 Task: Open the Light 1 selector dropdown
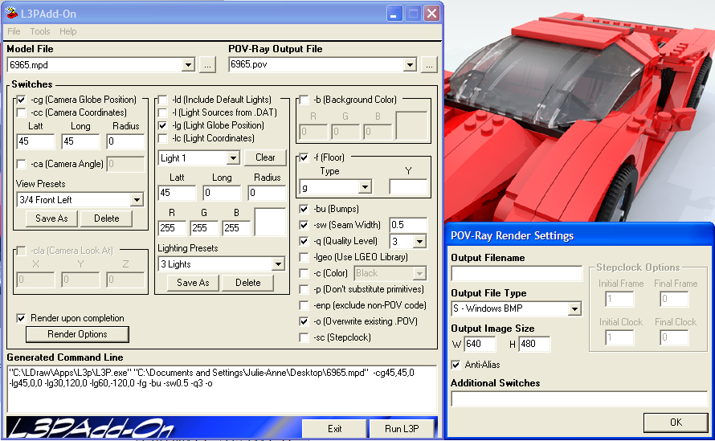[x=233, y=158]
